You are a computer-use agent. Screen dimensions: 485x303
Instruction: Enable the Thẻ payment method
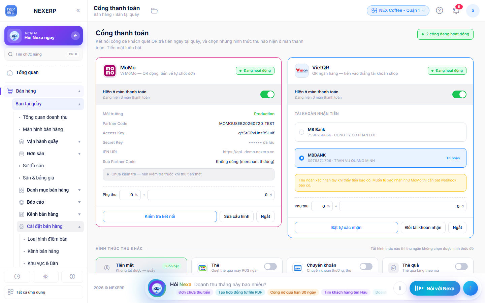tap(270, 267)
